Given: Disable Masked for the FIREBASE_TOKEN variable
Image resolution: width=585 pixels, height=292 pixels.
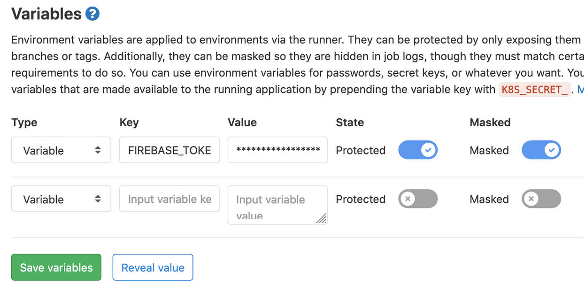Looking at the screenshot, I should tap(541, 150).
